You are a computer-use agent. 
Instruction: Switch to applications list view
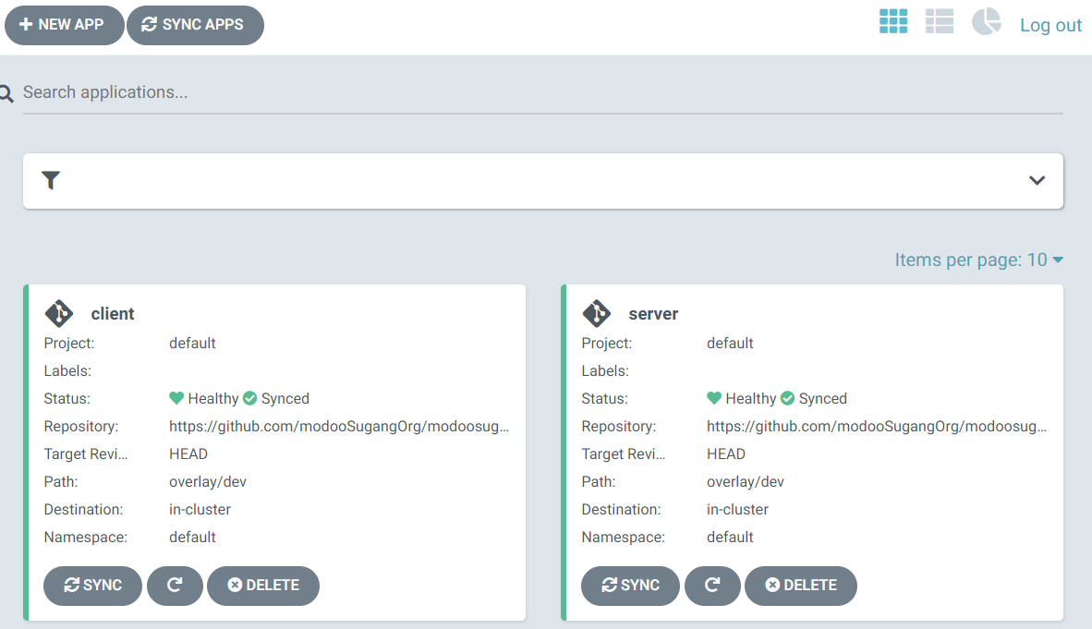[939, 21]
